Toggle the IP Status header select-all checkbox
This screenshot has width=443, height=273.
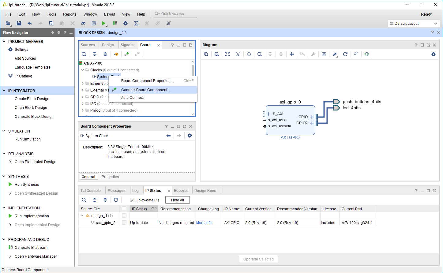[124, 209]
